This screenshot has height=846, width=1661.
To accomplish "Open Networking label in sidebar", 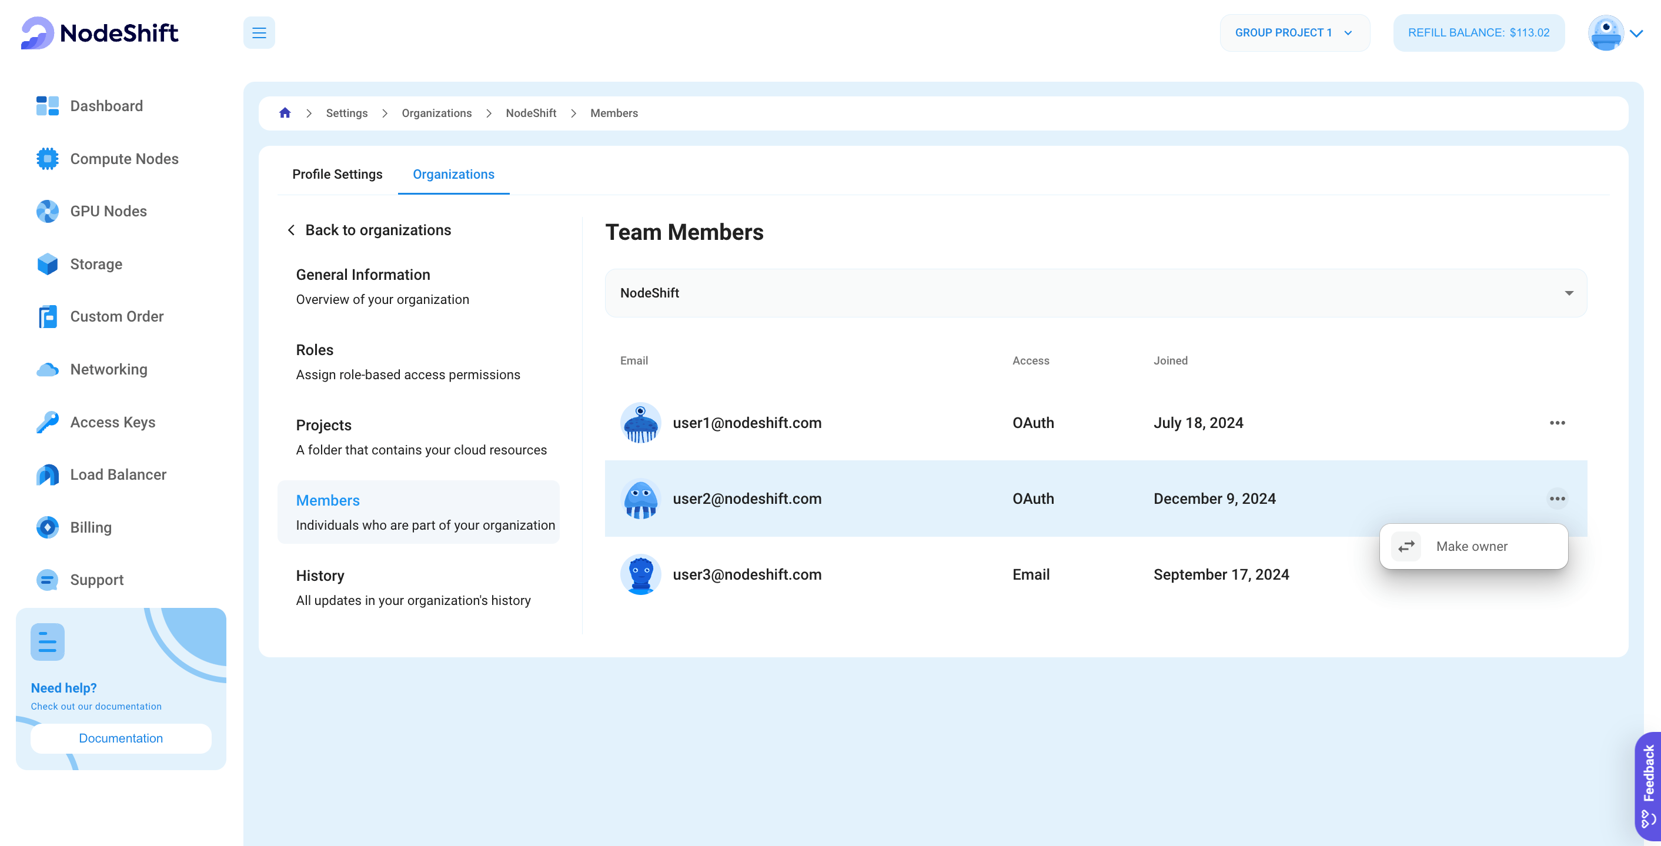I will tap(108, 369).
